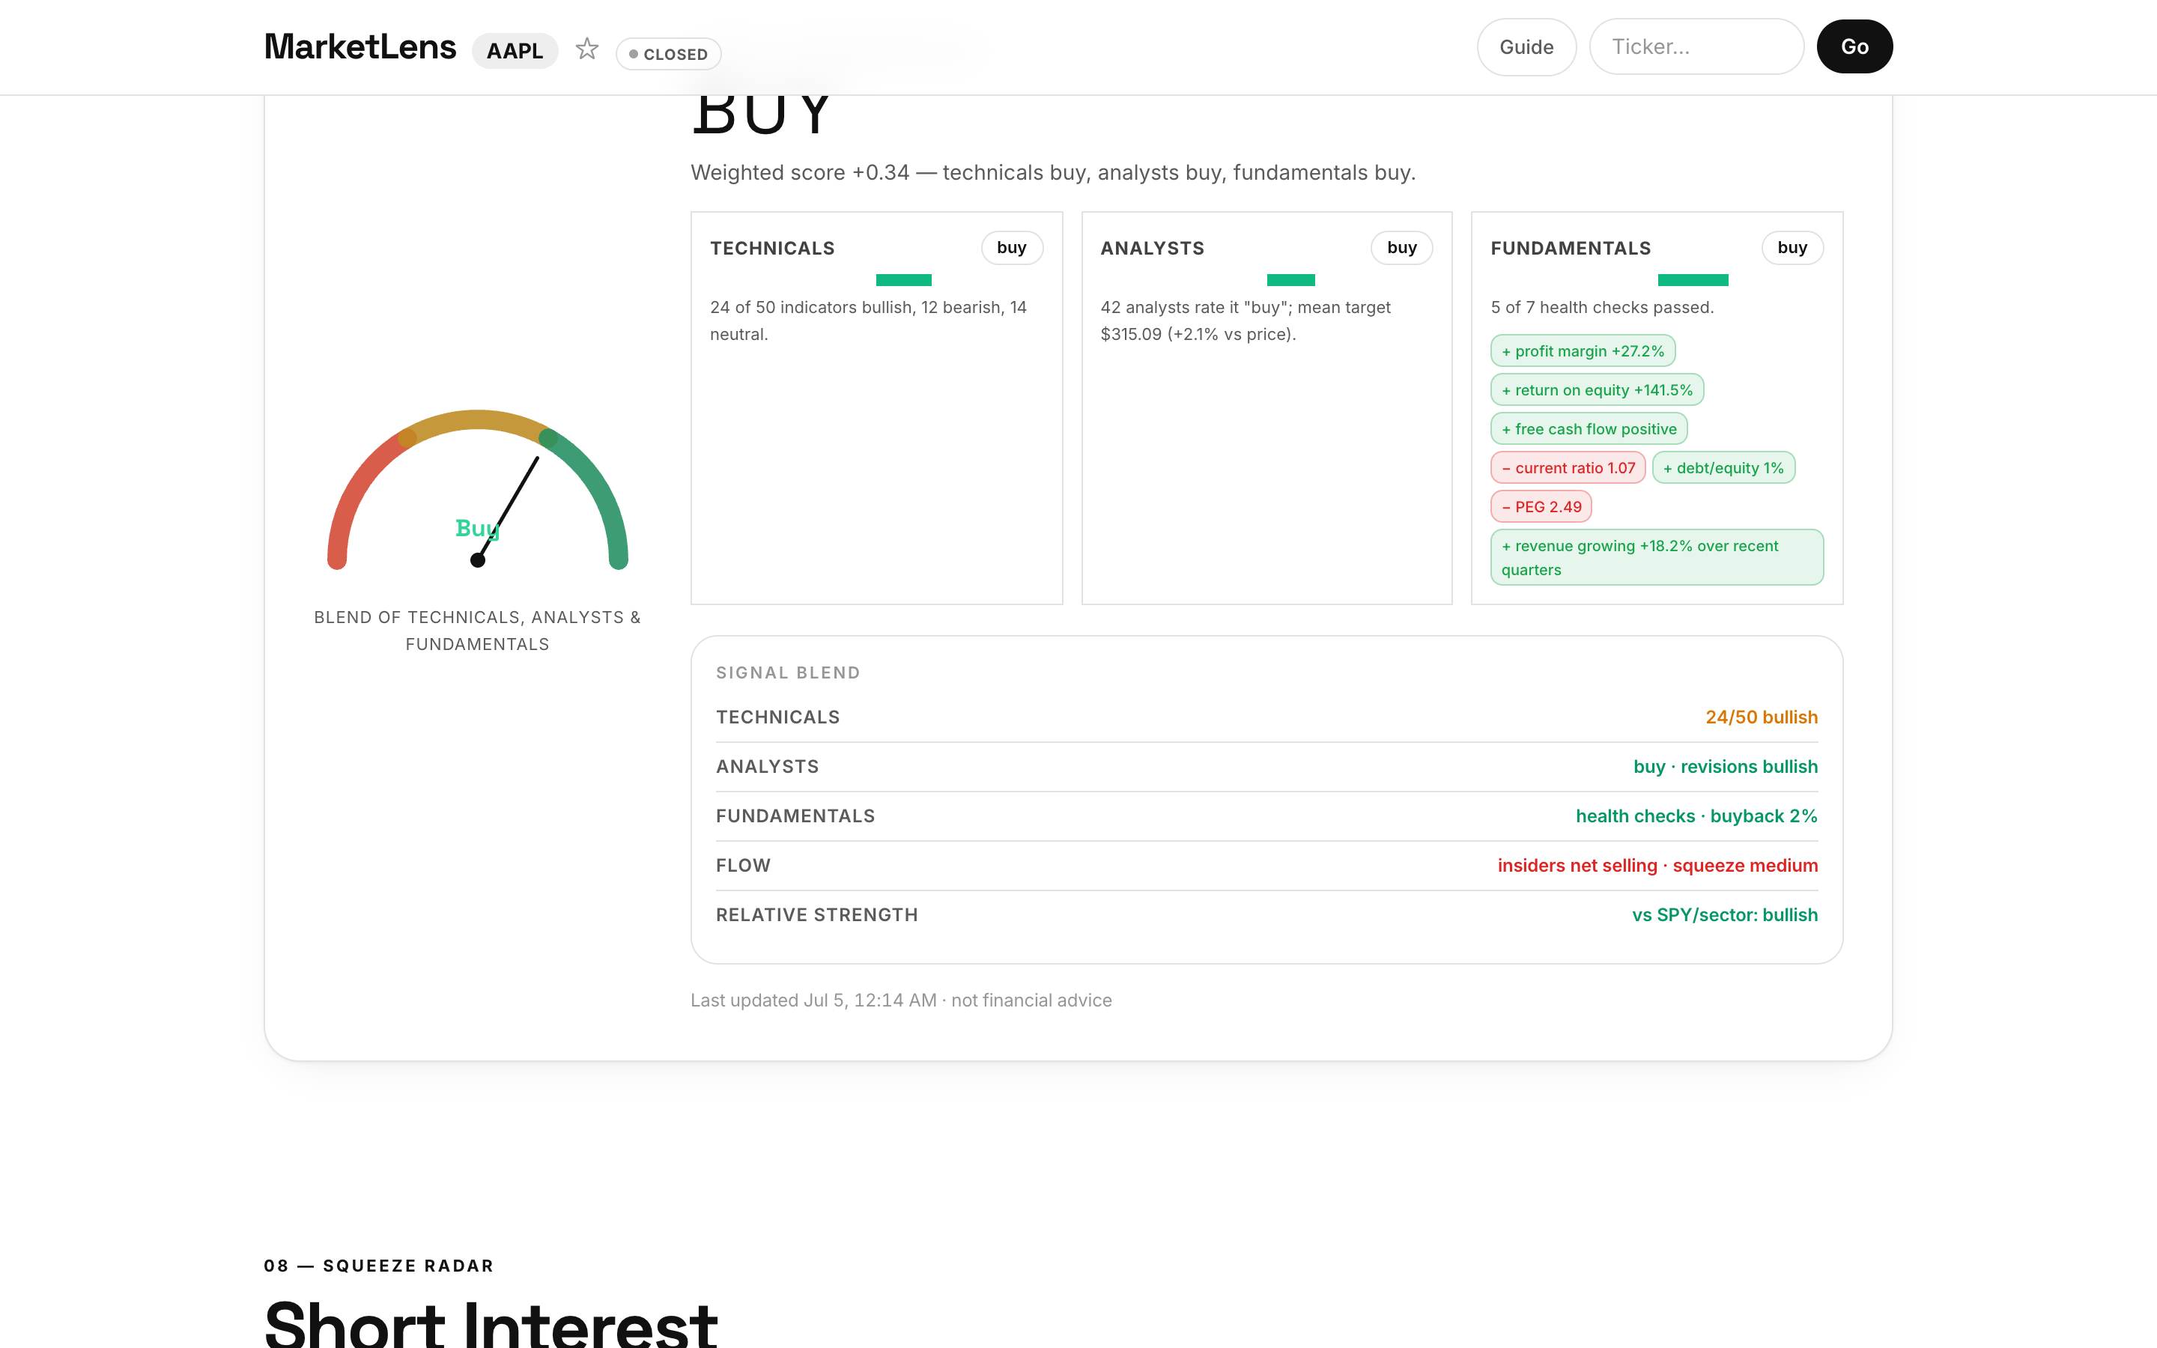Screen dimensions: 2157x1348
Task: Select the PEG 2.49 chip
Action: point(1540,507)
